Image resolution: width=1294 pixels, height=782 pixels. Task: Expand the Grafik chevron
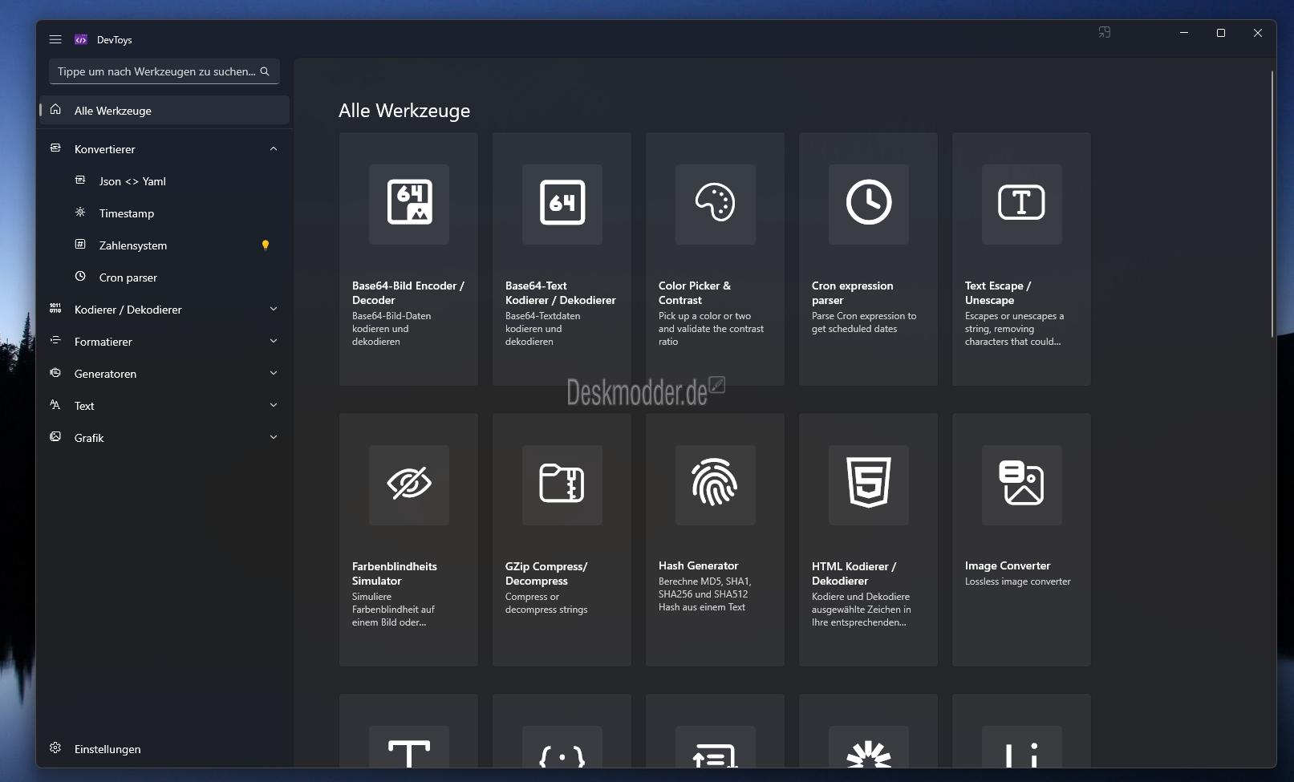click(x=274, y=438)
